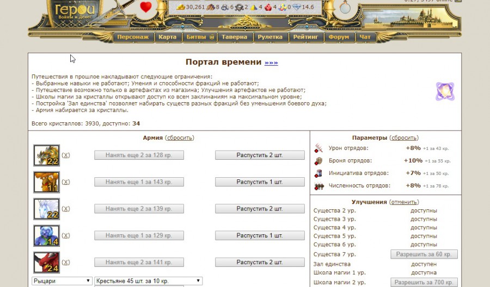Click the squad initiative increase icon
Viewport: 490px width, 287px height.
(x=319, y=173)
